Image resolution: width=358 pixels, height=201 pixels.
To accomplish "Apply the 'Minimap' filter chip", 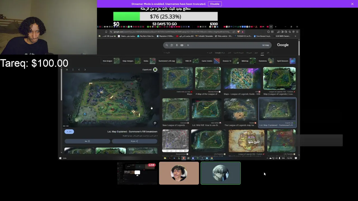I will (248, 61).
